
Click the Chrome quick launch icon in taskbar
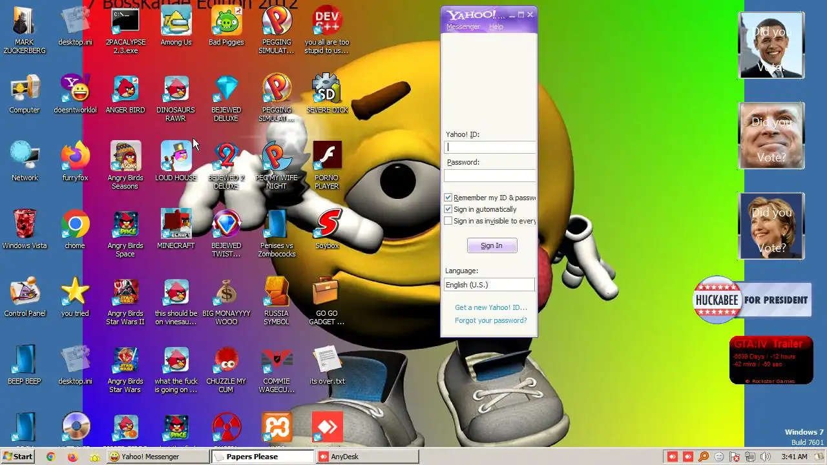51,457
